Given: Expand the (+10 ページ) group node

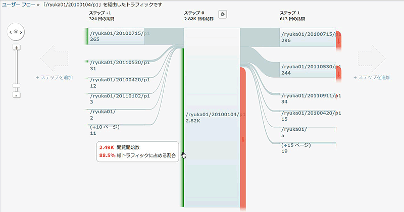Looking at the screenshot, I should pos(104,130).
